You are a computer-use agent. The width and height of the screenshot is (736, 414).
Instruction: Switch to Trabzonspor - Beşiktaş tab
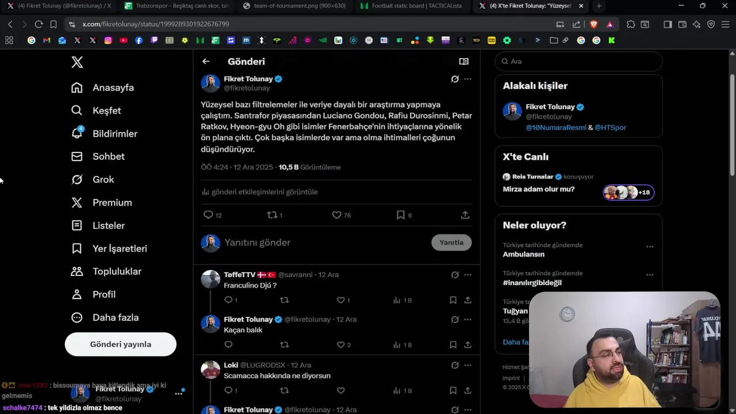(x=176, y=6)
